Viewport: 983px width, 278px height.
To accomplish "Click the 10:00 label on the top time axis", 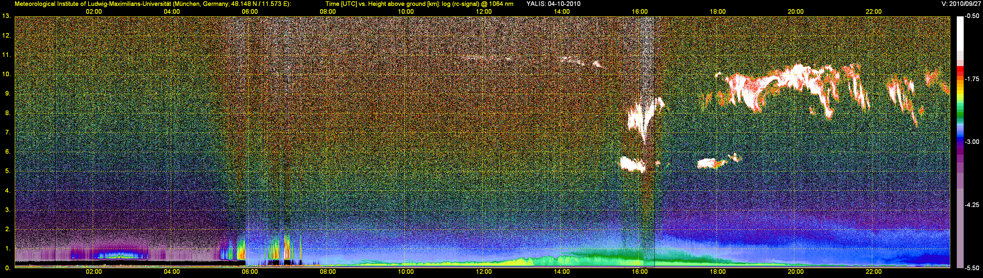I will [x=406, y=12].
